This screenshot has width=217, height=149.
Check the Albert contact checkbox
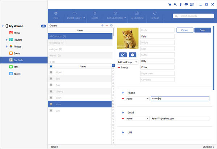click(51, 72)
